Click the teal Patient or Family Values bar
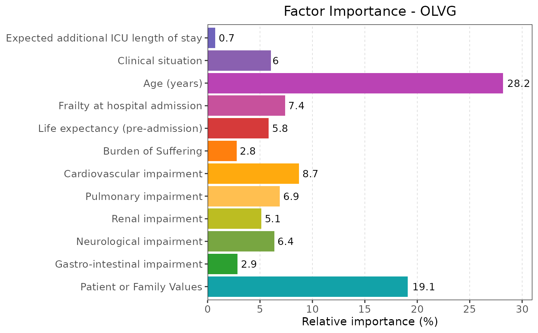538x333 pixels. point(307,287)
